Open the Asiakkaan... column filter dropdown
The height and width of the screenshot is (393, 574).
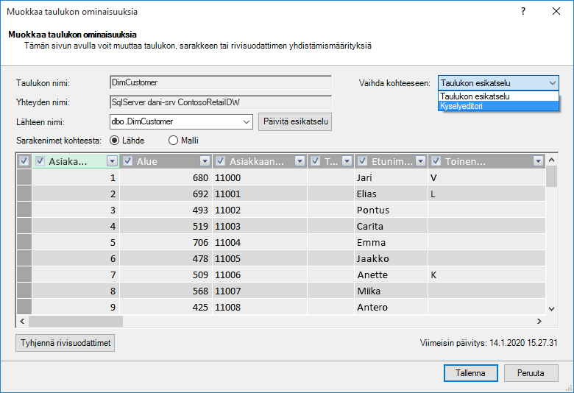[300, 160]
